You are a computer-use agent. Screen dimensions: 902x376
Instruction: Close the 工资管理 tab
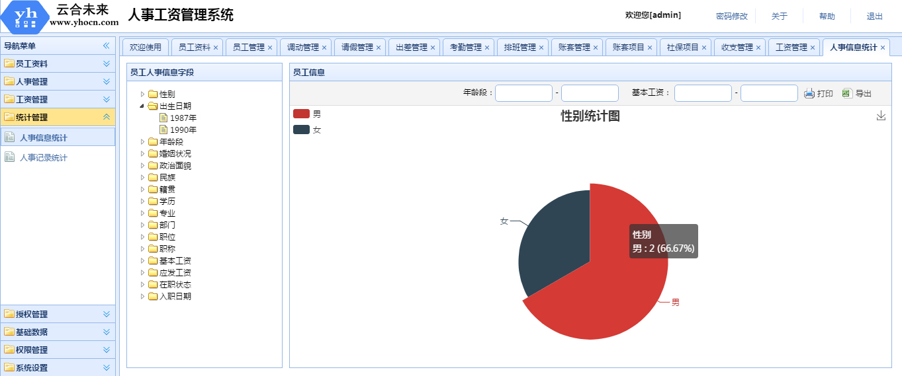click(x=812, y=48)
